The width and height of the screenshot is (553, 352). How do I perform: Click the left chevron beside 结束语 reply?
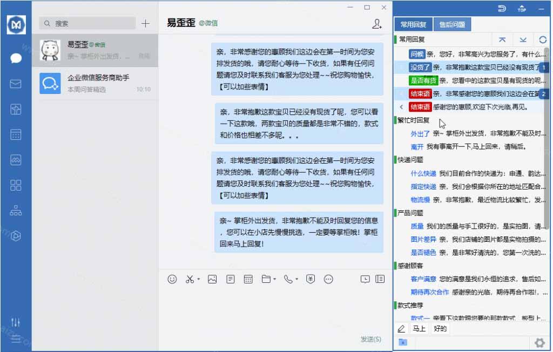coord(401,106)
